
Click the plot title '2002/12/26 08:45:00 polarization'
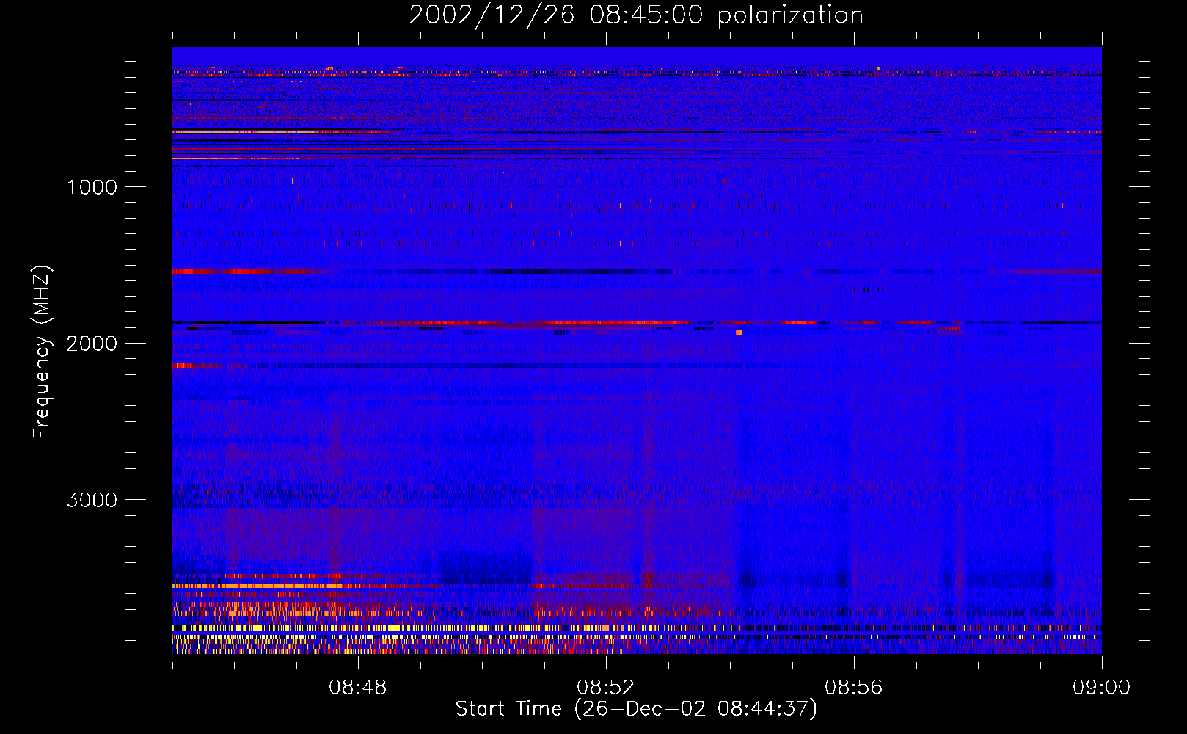[x=636, y=15]
